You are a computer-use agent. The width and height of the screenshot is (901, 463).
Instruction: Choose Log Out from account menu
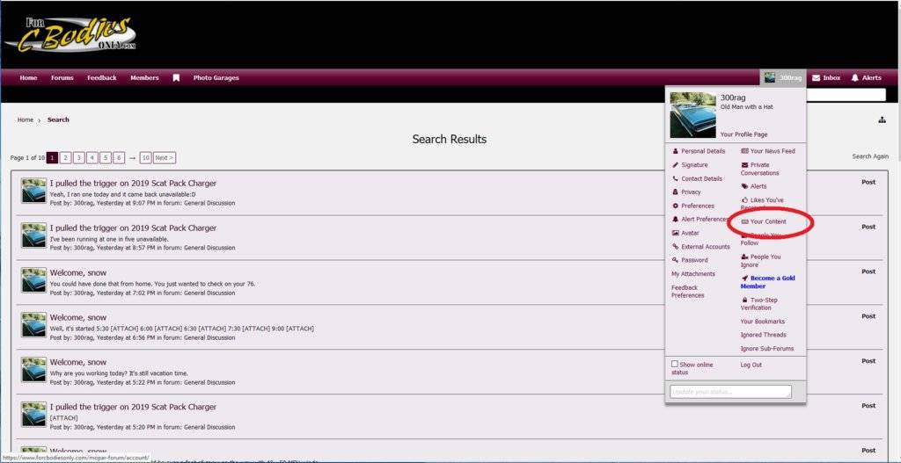pyautogui.click(x=751, y=365)
